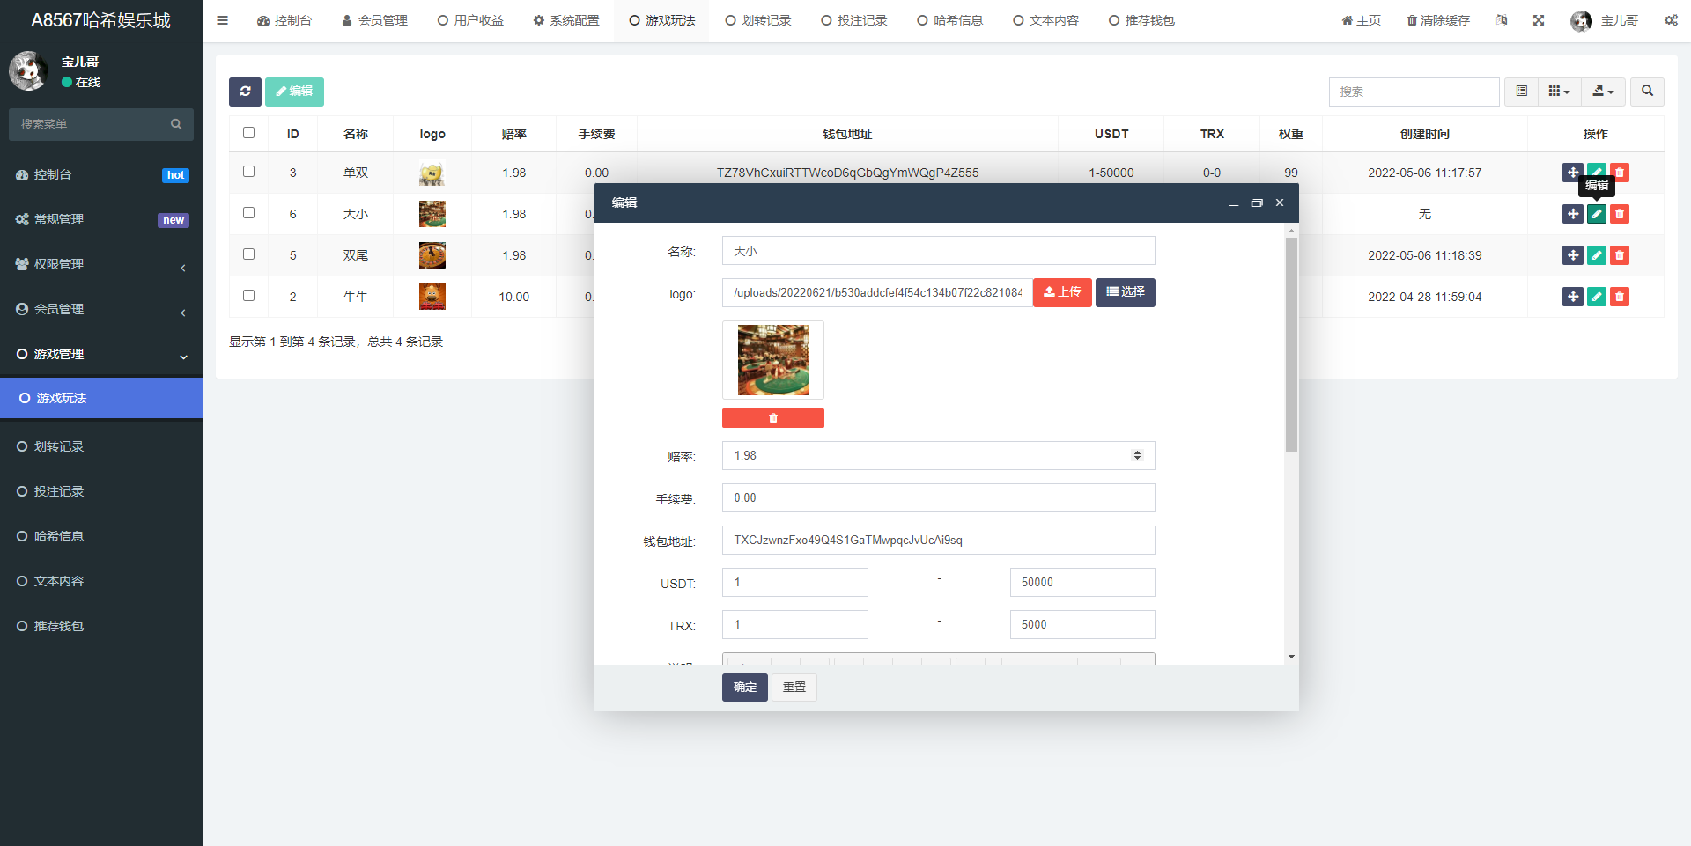This screenshot has width=1691, height=846.
Task: Click the search magnifier icon in table toolbar
Action: (1647, 92)
